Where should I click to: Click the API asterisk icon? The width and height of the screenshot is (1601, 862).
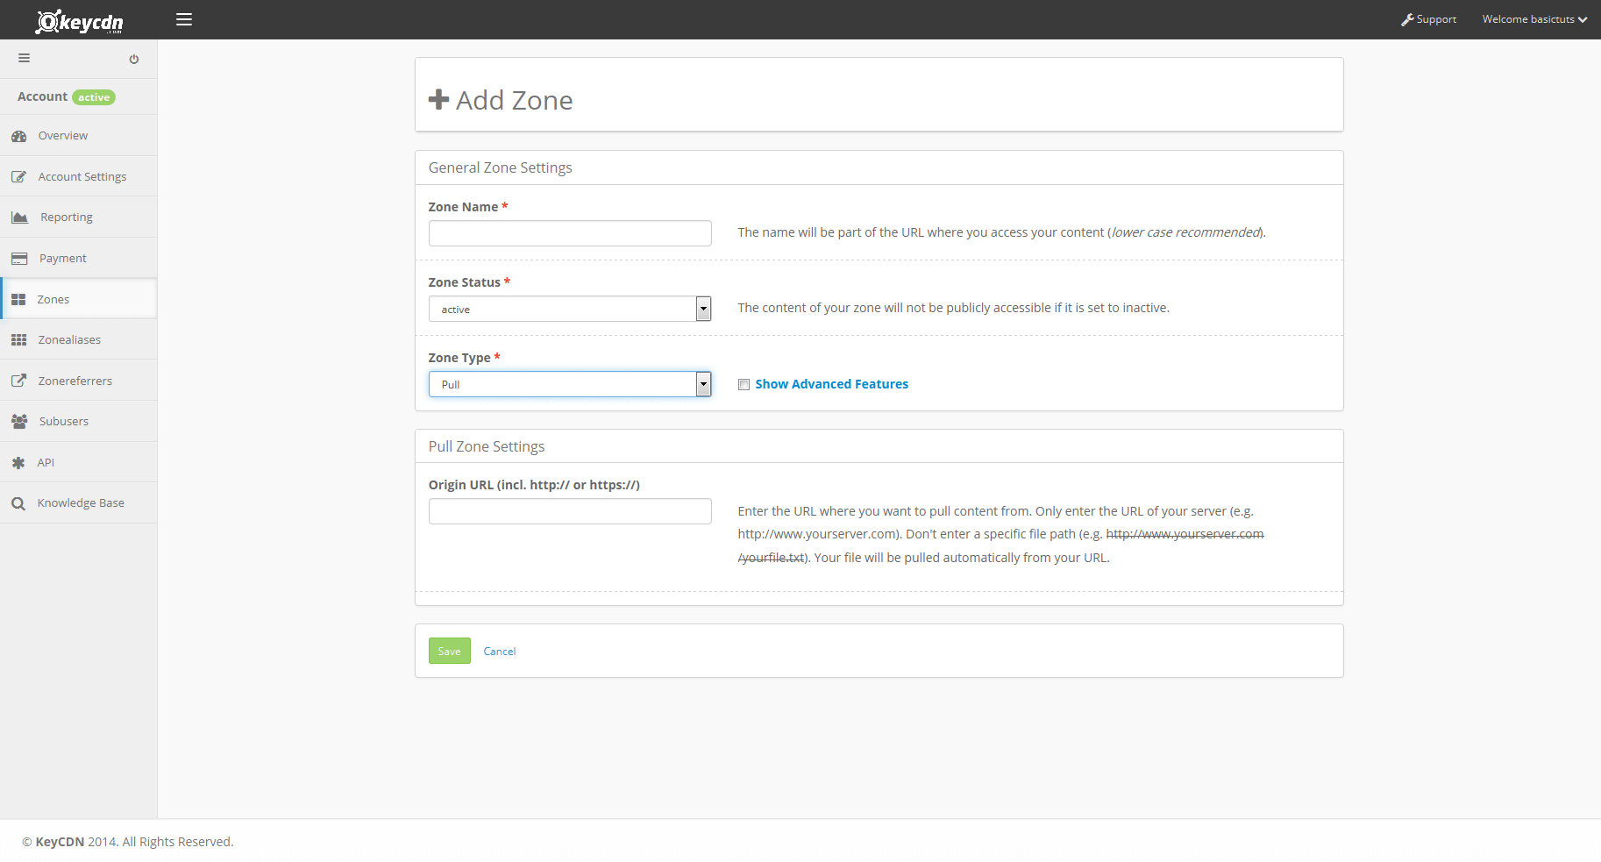coord(18,463)
